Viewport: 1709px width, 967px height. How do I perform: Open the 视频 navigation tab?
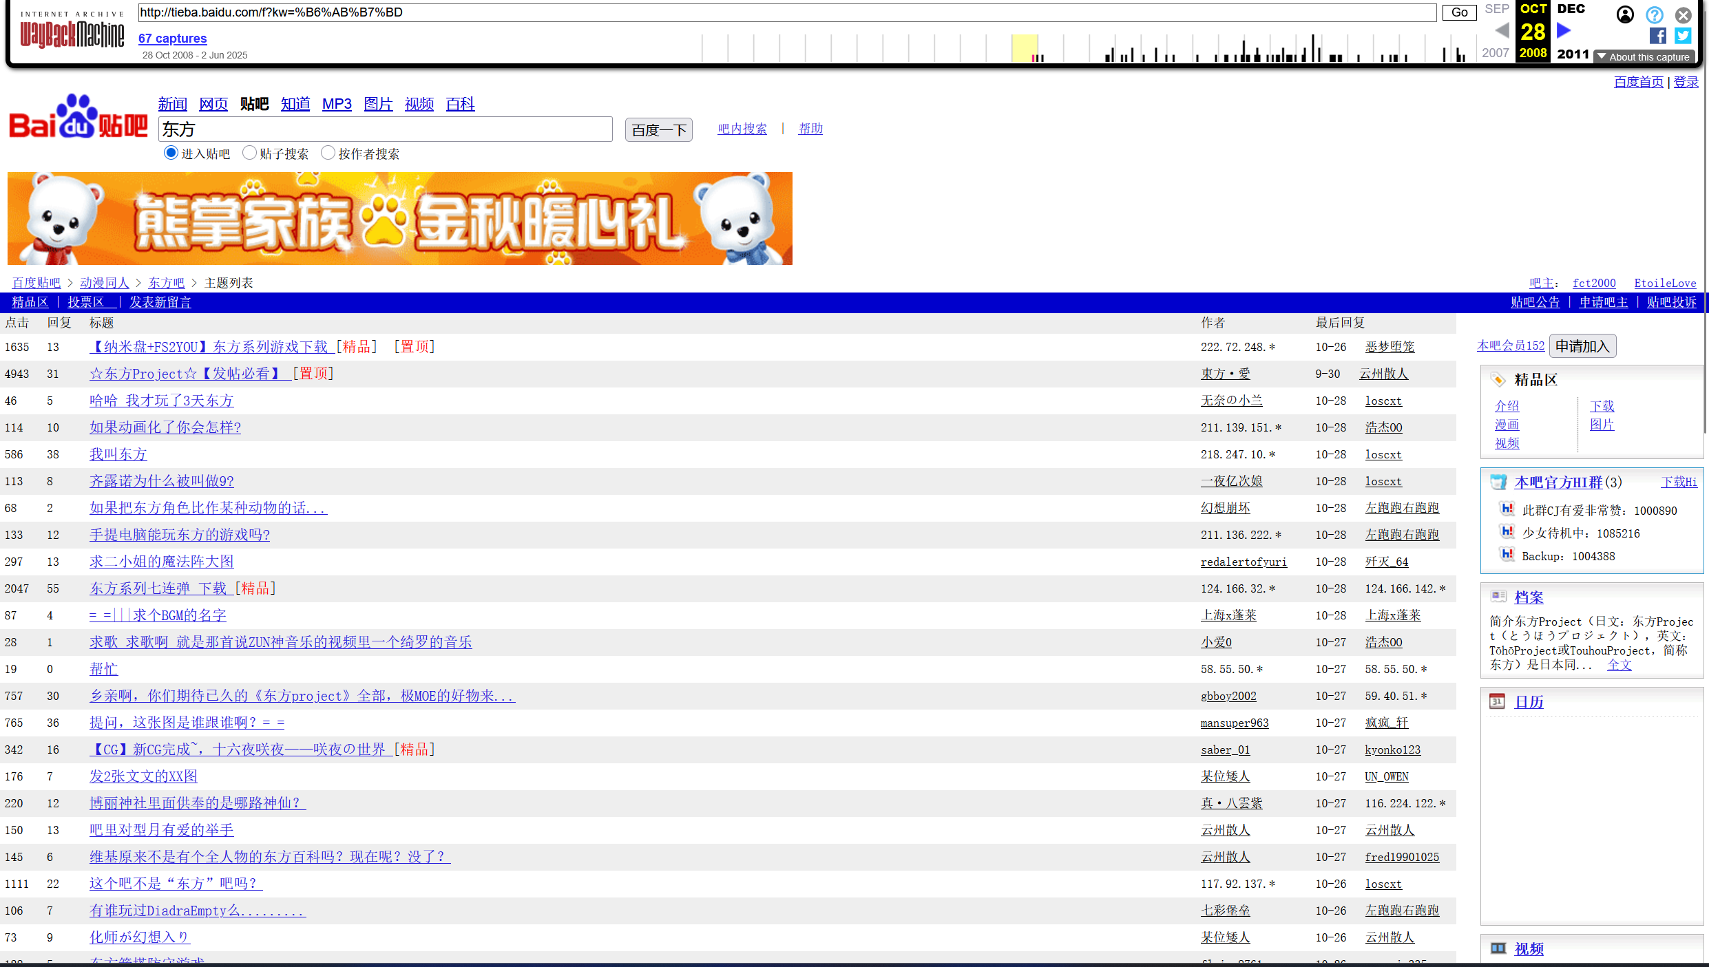(x=419, y=104)
